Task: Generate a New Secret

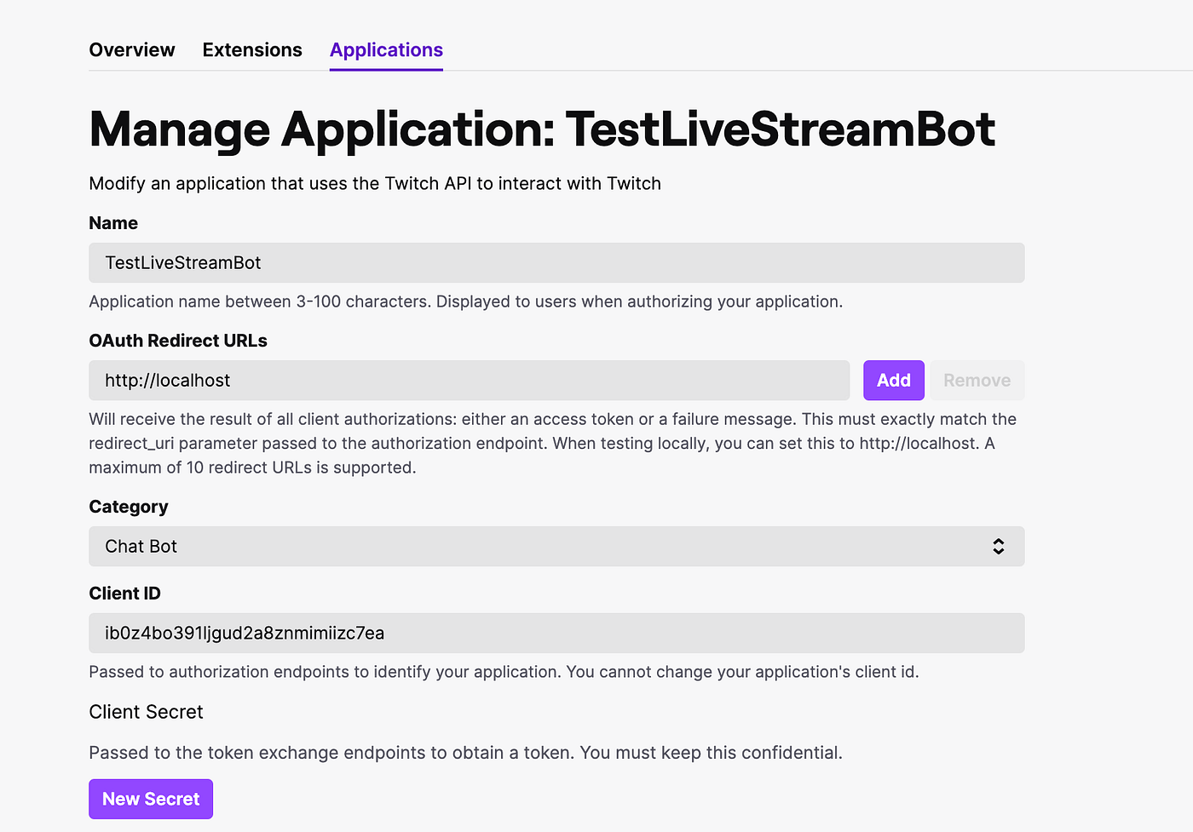Action: [x=151, y=800]
